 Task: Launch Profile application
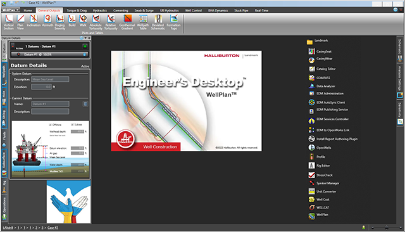[317, 157]
